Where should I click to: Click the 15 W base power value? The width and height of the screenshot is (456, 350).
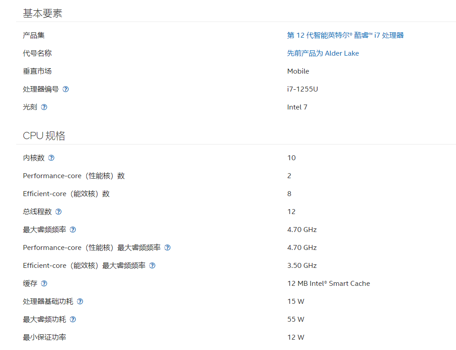296,302
